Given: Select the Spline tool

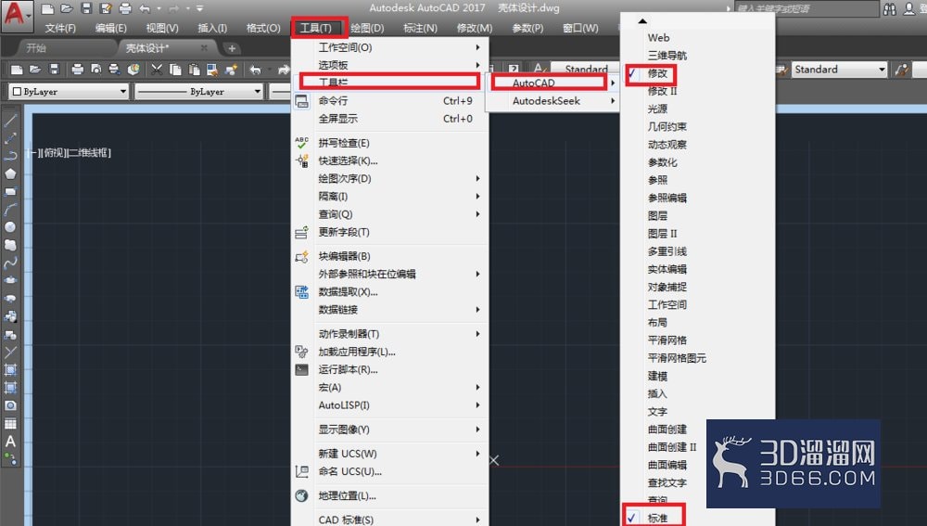Looking at the screenshot, I should click(10, 263).
